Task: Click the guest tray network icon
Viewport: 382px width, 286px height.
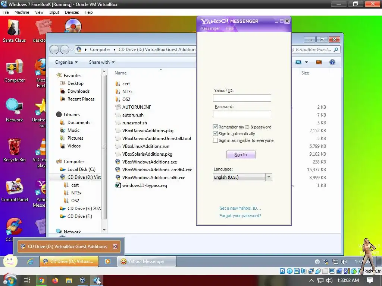Action: tap(335, 262)
